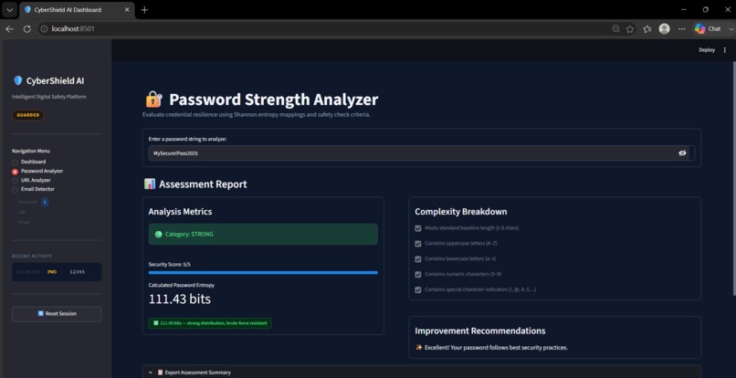Click the CyberShield AI shield logo
The image size is (736, 378).
pyautogui.click(x=18, y=80)
